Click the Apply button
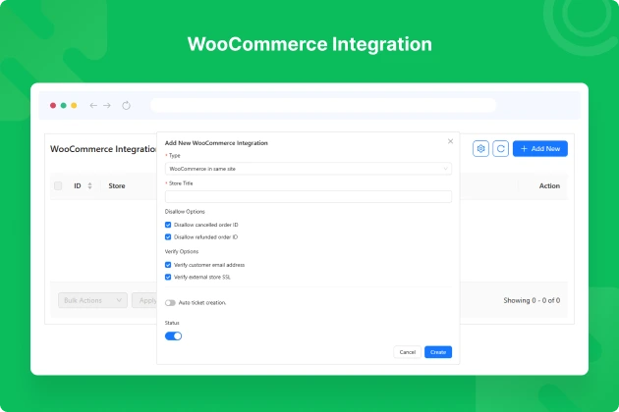Viewport: 619px width, 412px height. pyautogui.click(x=144, y=300)
